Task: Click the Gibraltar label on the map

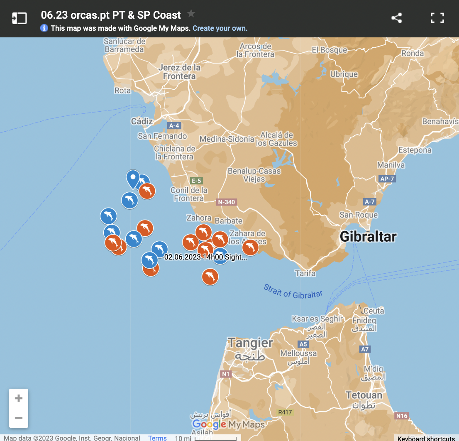Action: coord(368,237)
